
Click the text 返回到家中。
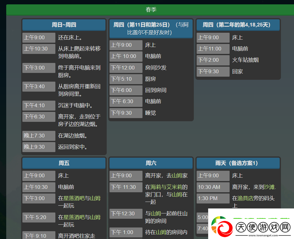click(72, 147)
